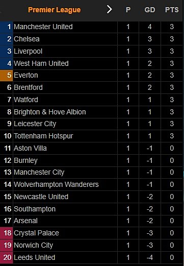The height and width of the screenshot is (266, 184).
Task: Open Tottenham Hotspur team entry
Action: tap(43, 136)
